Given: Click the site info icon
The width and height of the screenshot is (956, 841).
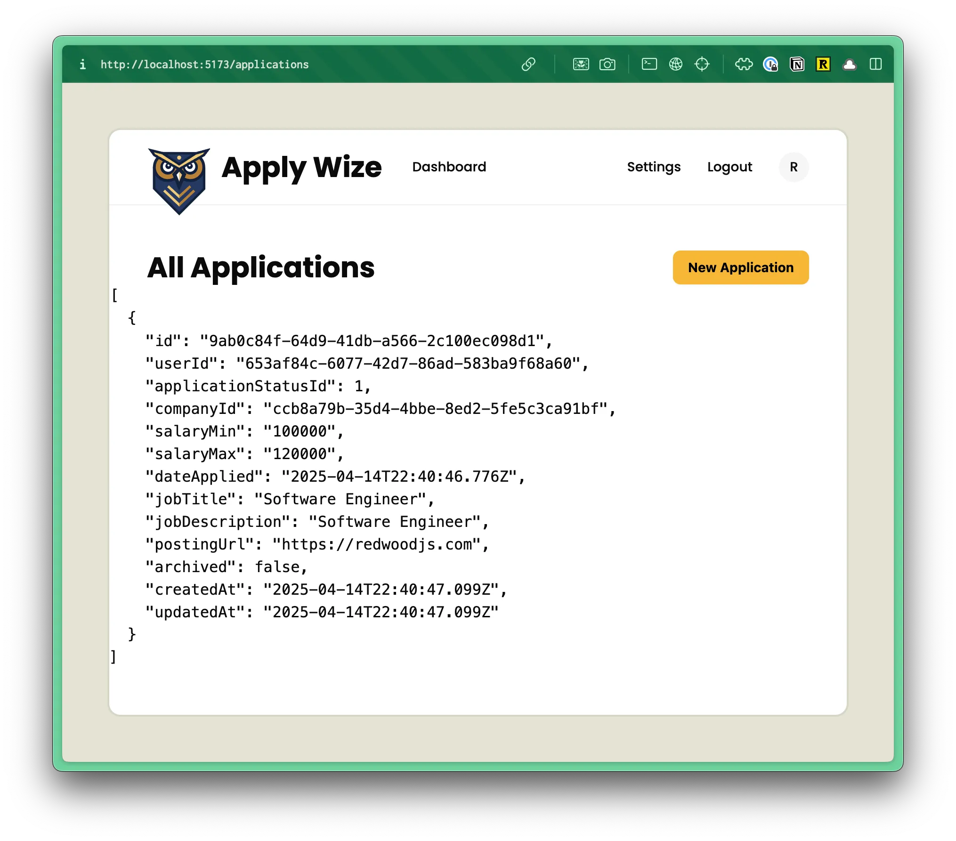Looking at the screenshot, I should [83, 64].
